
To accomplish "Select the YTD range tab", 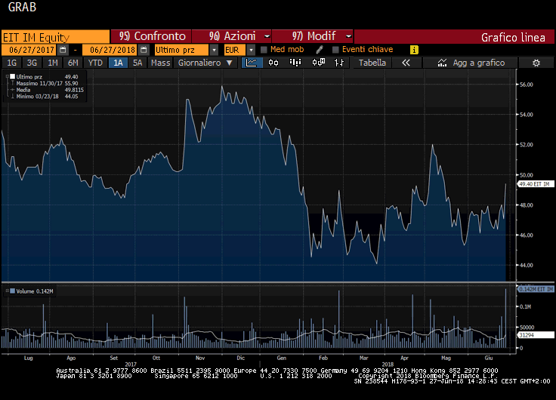I will coord(95,63).
